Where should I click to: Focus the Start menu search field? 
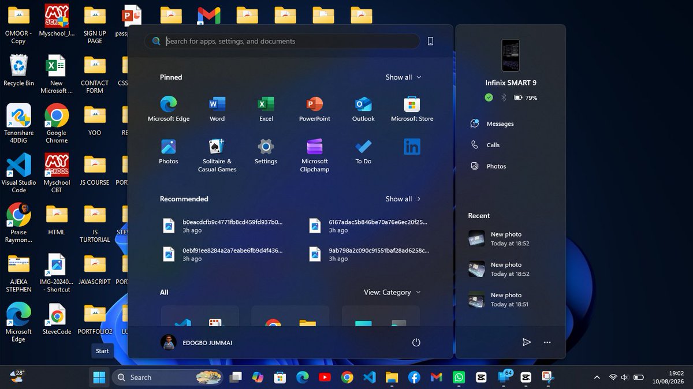click(282, 41)
